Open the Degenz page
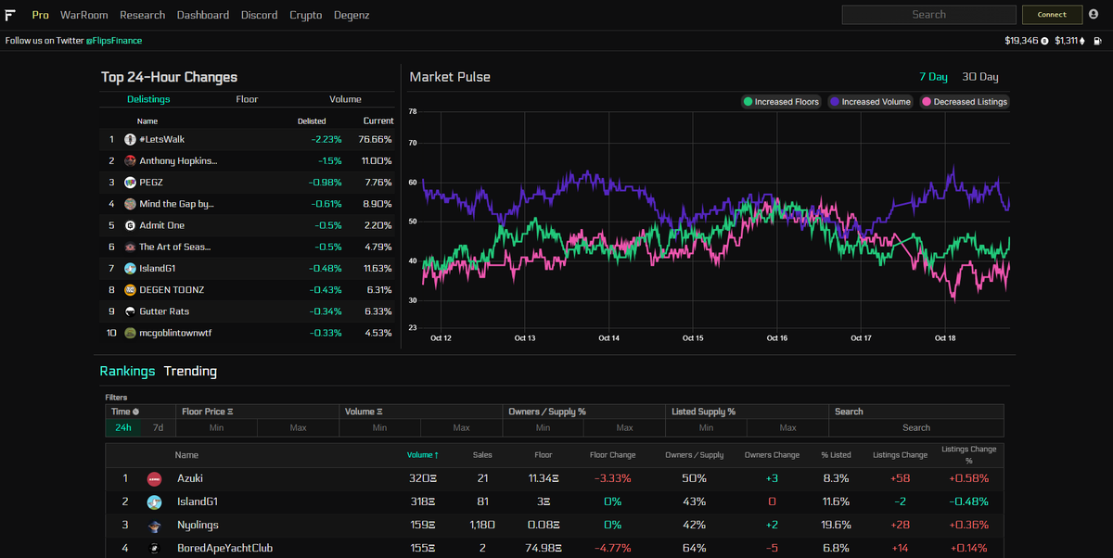 [352, 15]
